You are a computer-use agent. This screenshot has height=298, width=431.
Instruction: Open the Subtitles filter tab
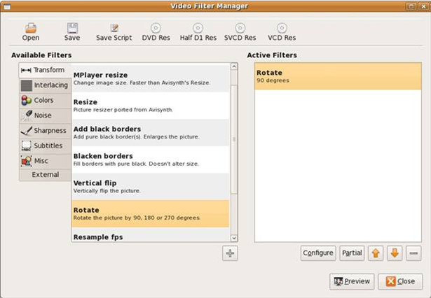[x=46, y=146]
